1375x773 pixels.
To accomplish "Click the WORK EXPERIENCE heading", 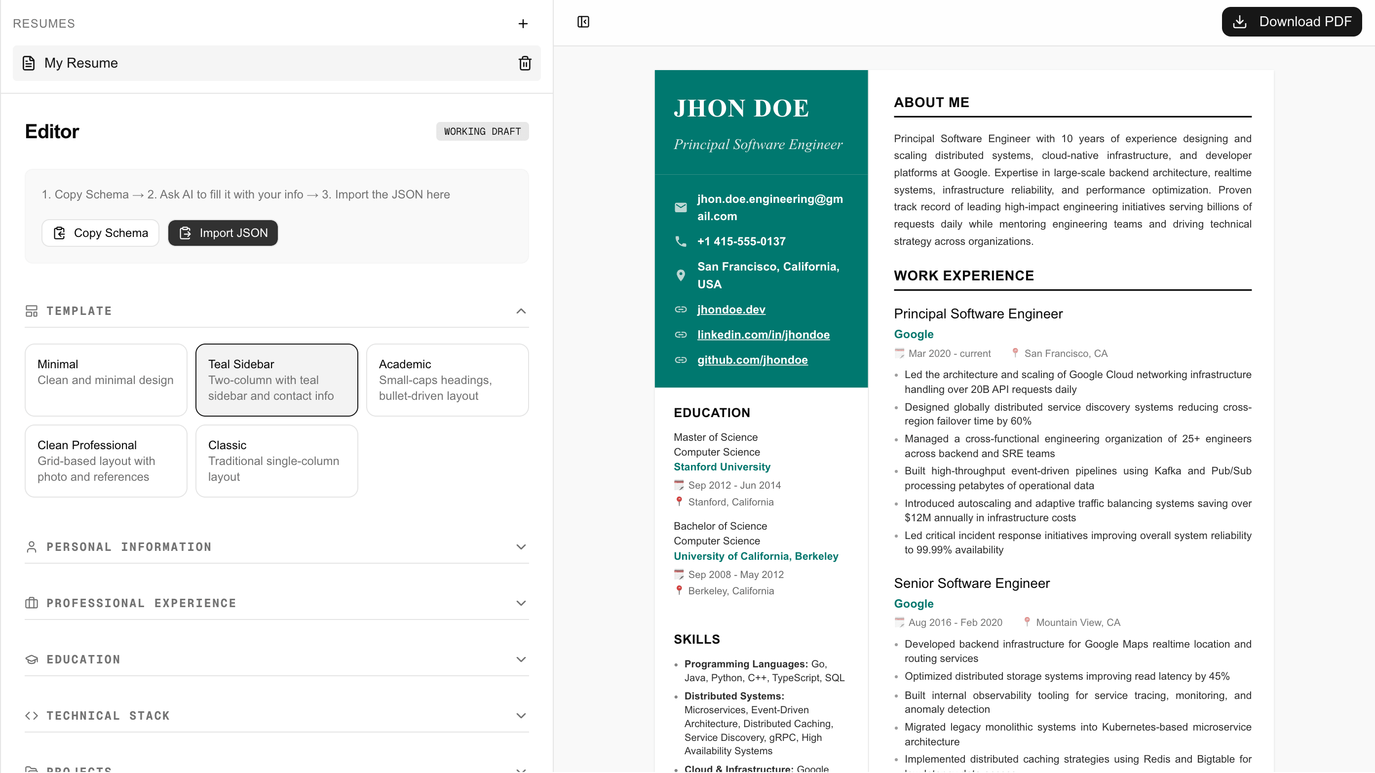I will pos(964,276).
